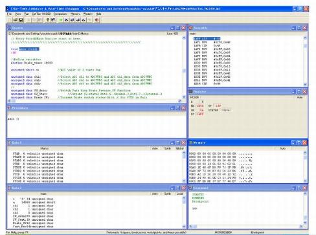The image size is (316, 235).
Task: Click the Assembly Step toolbar icon
Action: pos(84,20)
